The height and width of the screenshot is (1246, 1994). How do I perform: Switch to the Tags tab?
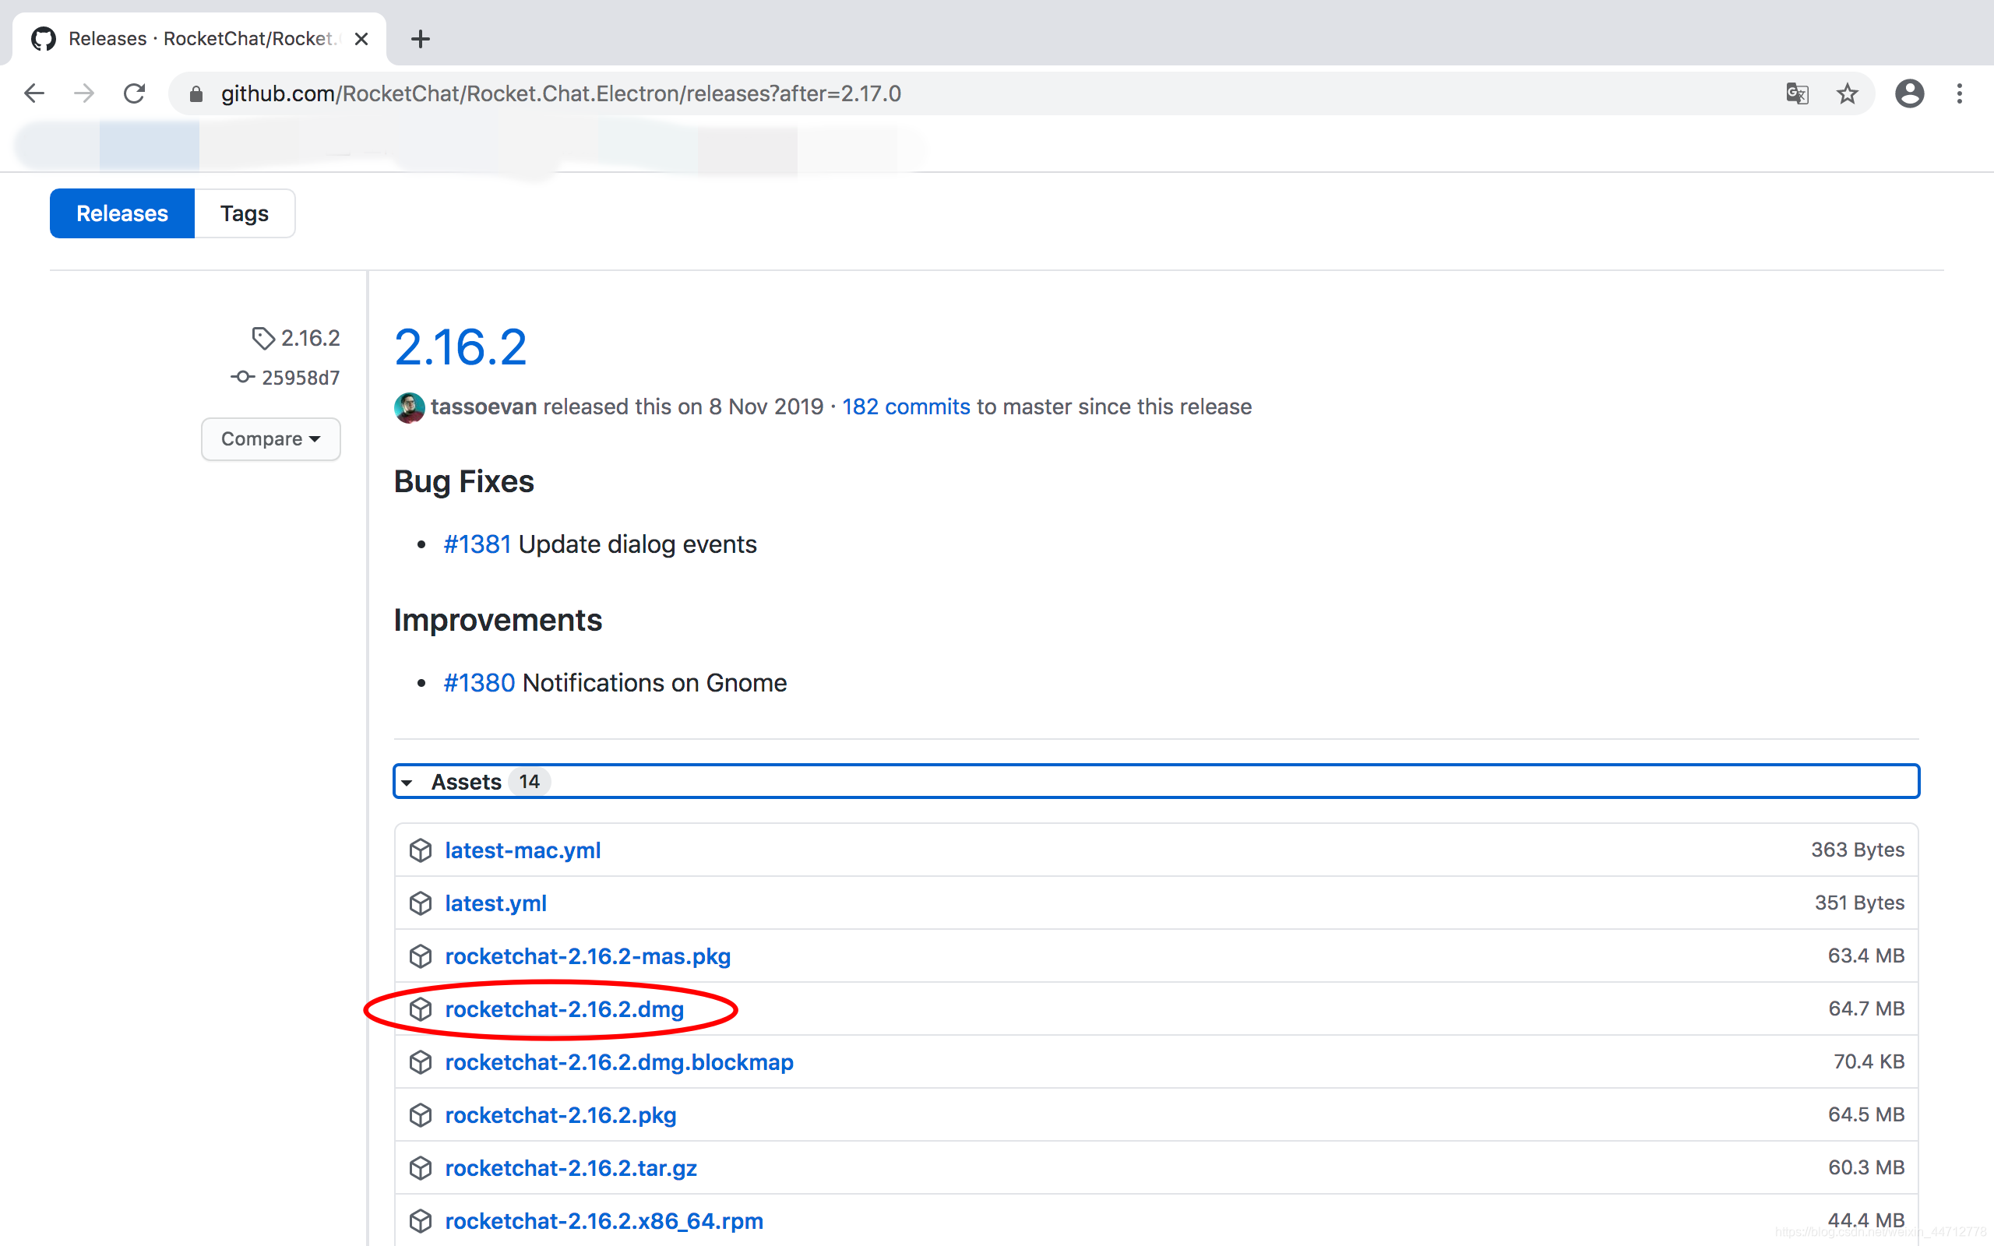[244, 213]
